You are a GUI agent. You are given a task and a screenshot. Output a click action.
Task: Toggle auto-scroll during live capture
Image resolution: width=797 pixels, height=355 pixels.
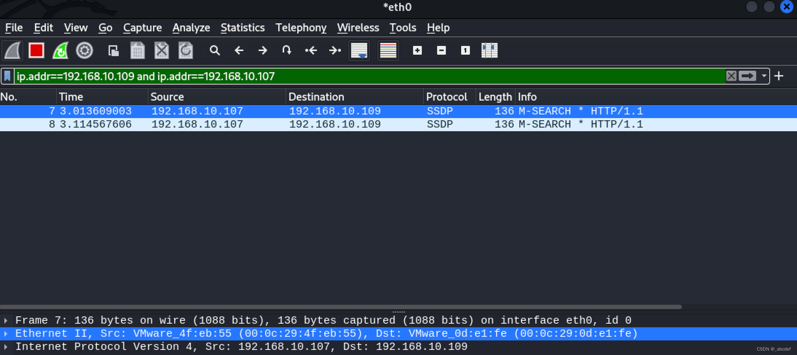click(x=359, y=51)
